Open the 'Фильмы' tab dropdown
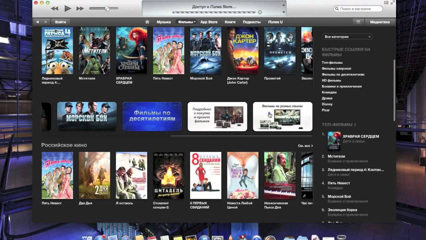426x240 pixels. [x=186, y=22]
